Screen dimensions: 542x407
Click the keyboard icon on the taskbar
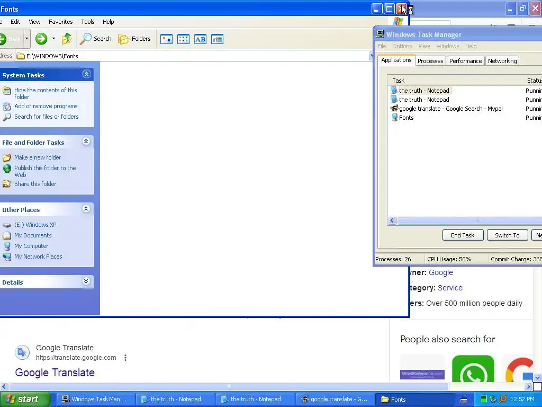coord(464,400)
